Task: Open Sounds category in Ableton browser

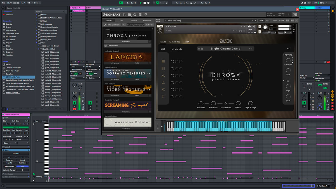Action: point(9,24)
